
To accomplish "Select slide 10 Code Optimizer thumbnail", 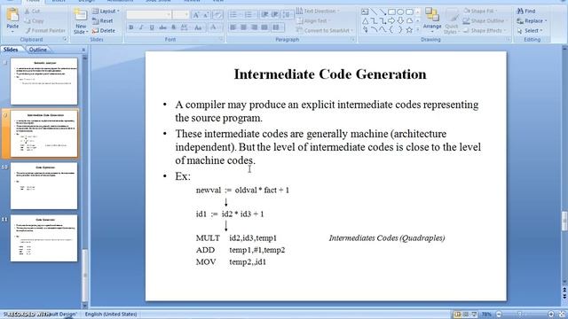I will (43, 185).
